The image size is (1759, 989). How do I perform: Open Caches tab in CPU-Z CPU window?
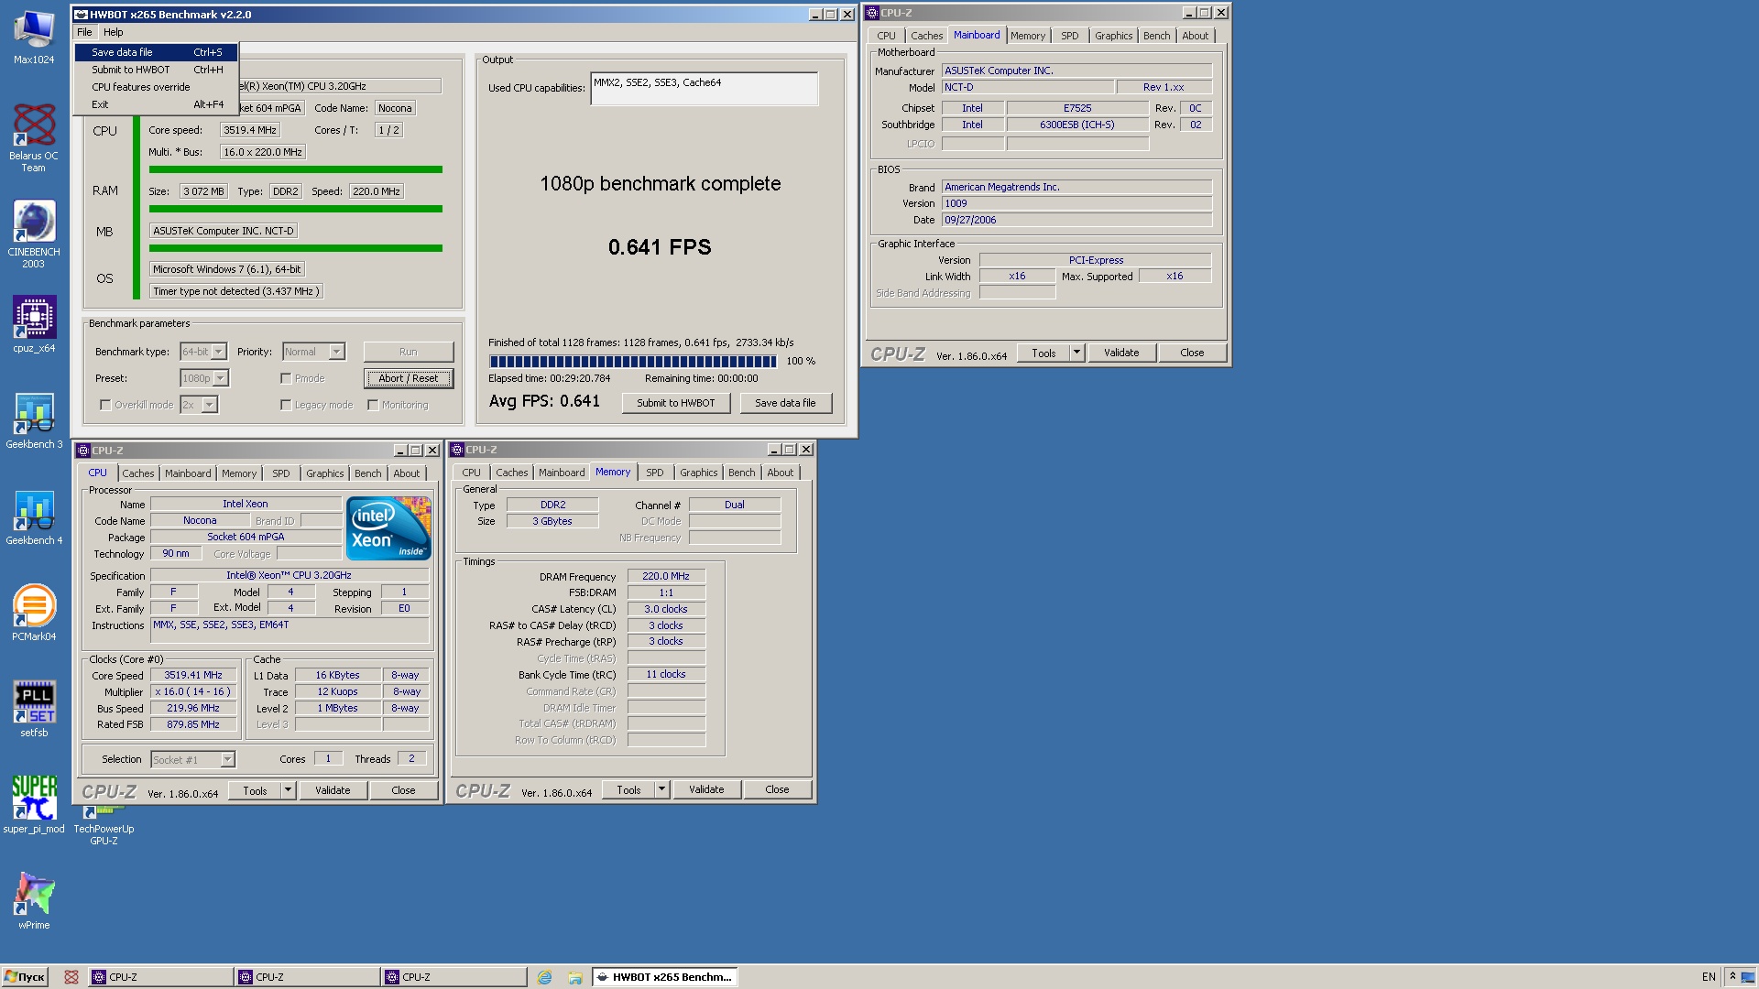pyautogui.click(x=138, y=473)
